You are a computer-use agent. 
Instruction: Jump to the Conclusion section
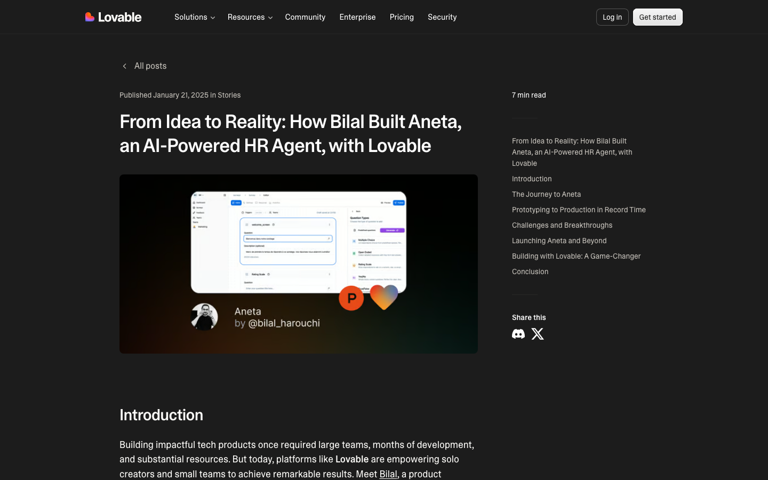(530, 271)
